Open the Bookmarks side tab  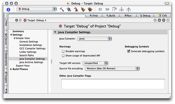[x=6, y=58]
